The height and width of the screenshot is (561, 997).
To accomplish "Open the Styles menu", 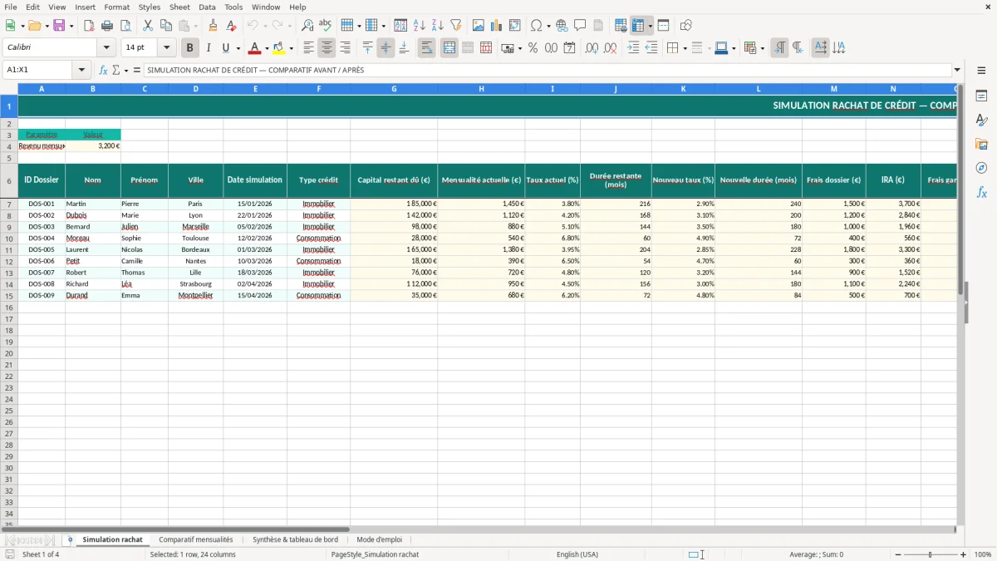I will point(150,7).
